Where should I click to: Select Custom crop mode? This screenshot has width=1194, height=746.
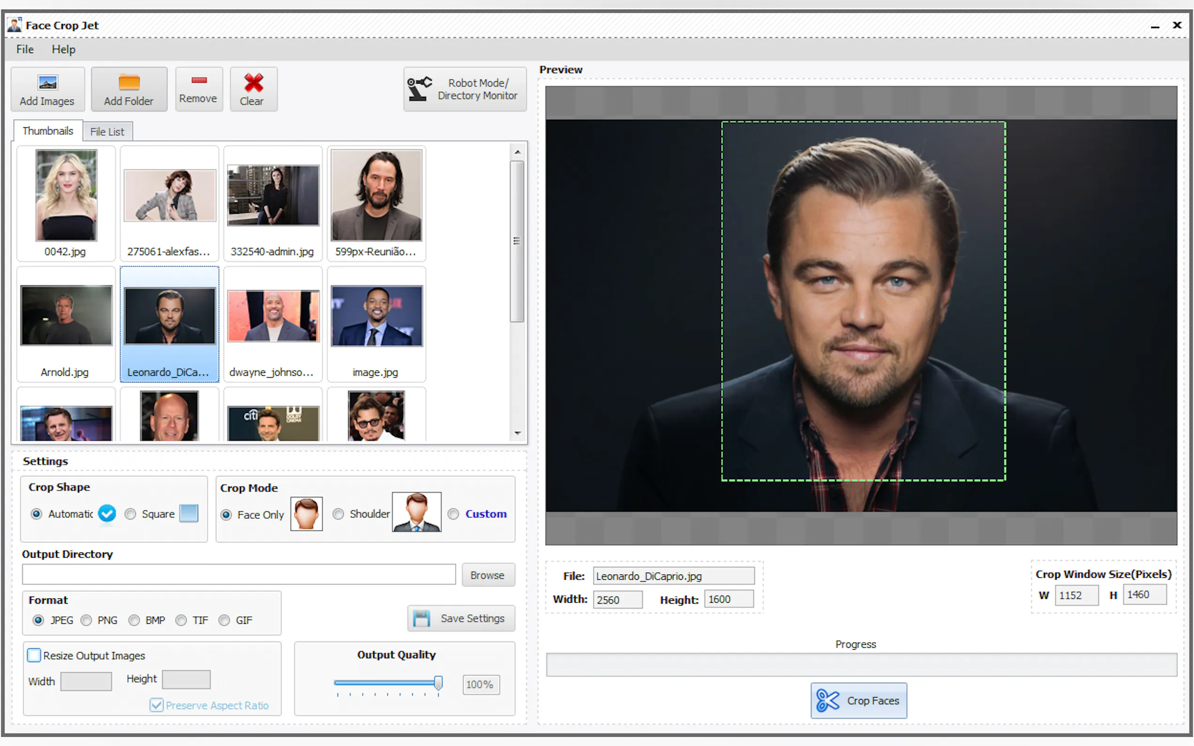453,513
